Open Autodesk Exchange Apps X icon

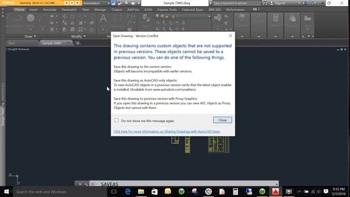point(304,3)
